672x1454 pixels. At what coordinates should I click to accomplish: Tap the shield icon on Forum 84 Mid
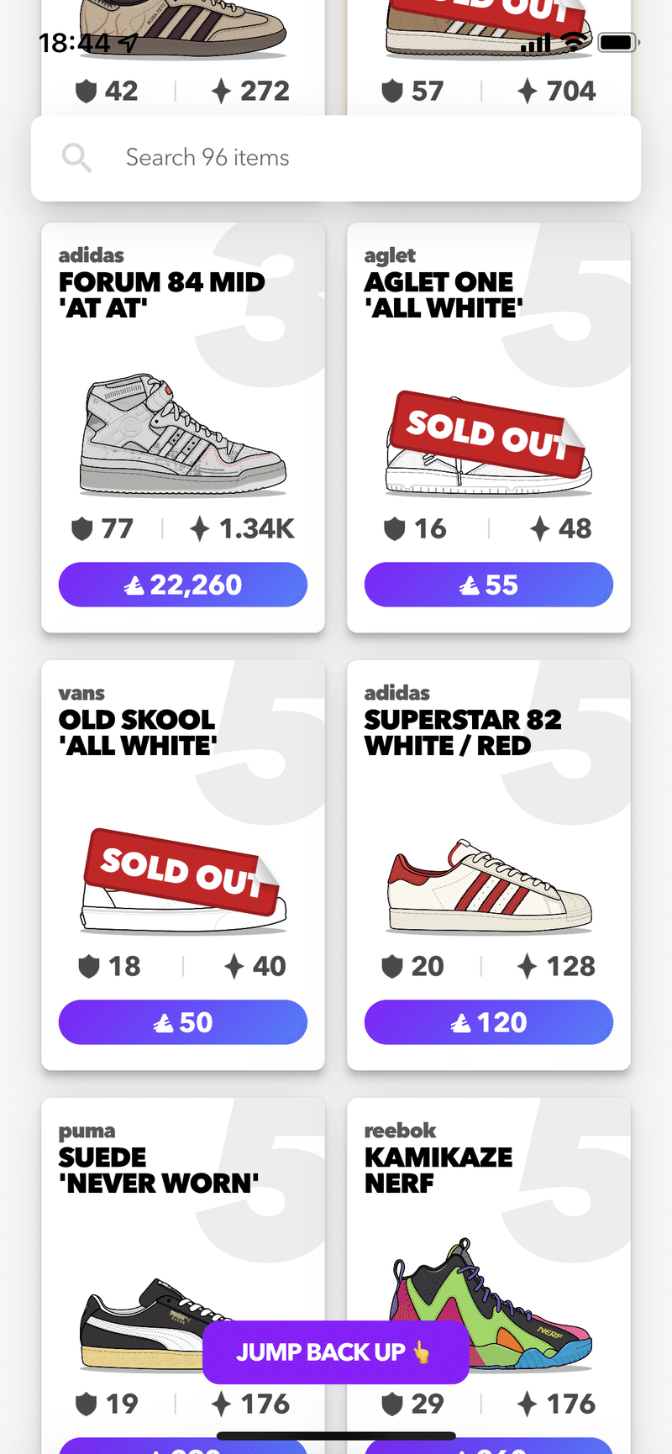click(x=81, y=529)
